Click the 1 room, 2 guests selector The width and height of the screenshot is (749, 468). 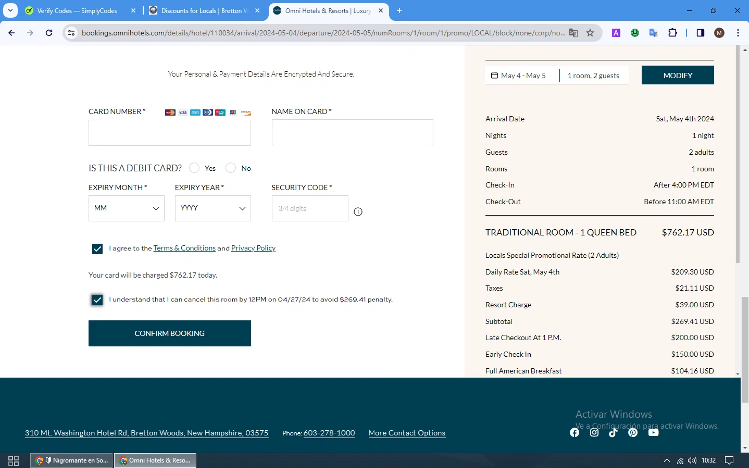click(x=593, y=75)
